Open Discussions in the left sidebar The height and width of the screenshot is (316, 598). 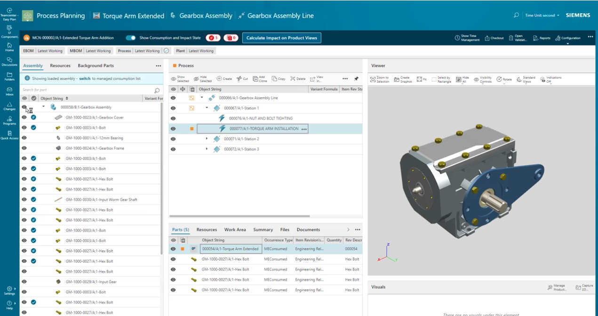coord(9,62)
